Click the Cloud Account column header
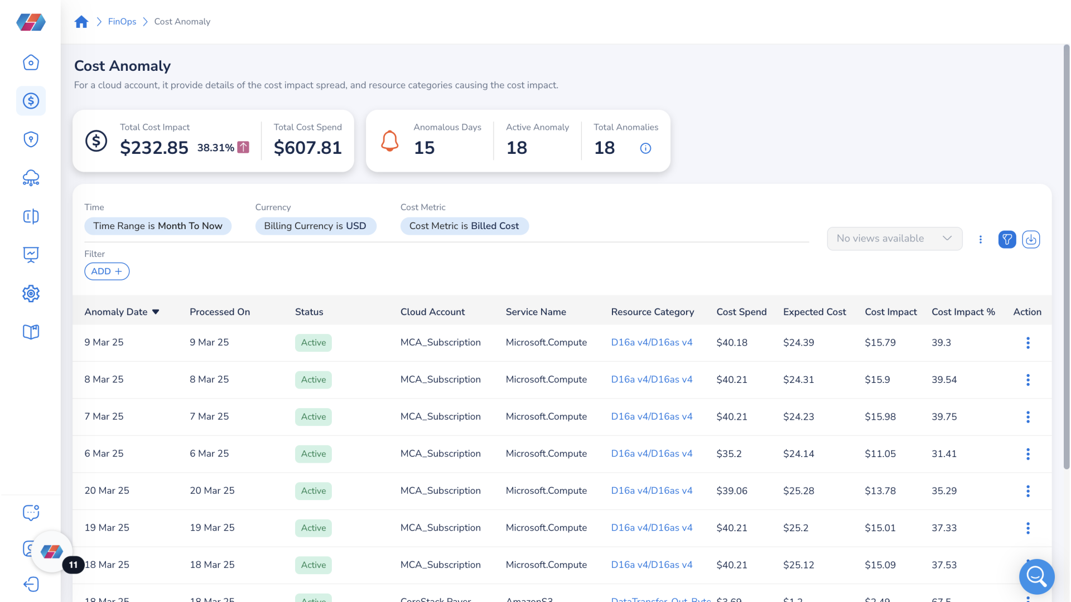 432,312
